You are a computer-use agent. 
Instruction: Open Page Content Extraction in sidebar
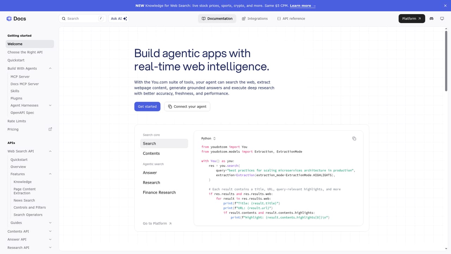[25, 191]
